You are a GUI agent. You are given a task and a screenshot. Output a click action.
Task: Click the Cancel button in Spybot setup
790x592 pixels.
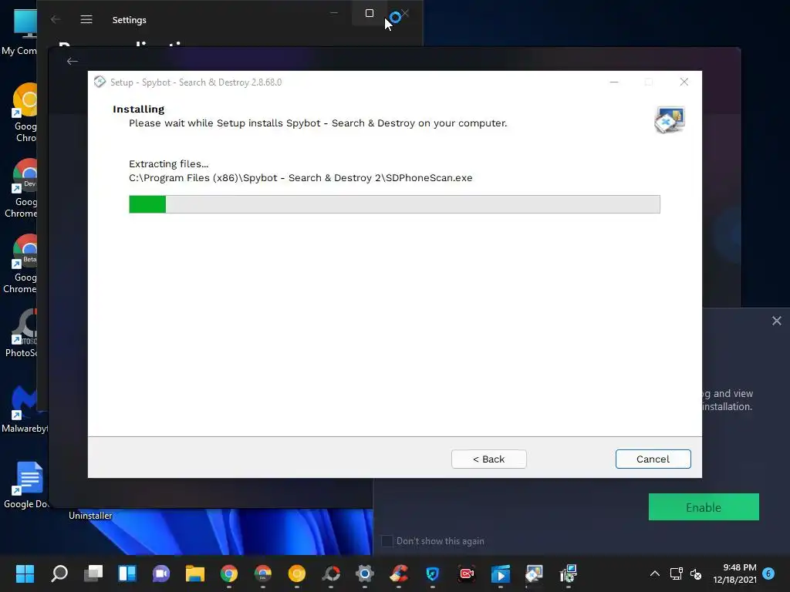click(x=653, y=459)
